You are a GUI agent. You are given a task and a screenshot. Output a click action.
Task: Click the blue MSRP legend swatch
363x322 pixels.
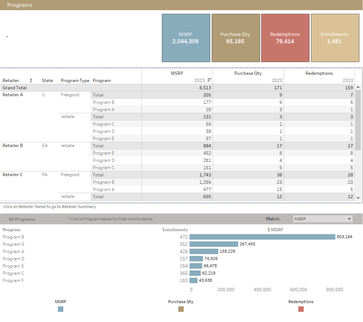point(60,309)
